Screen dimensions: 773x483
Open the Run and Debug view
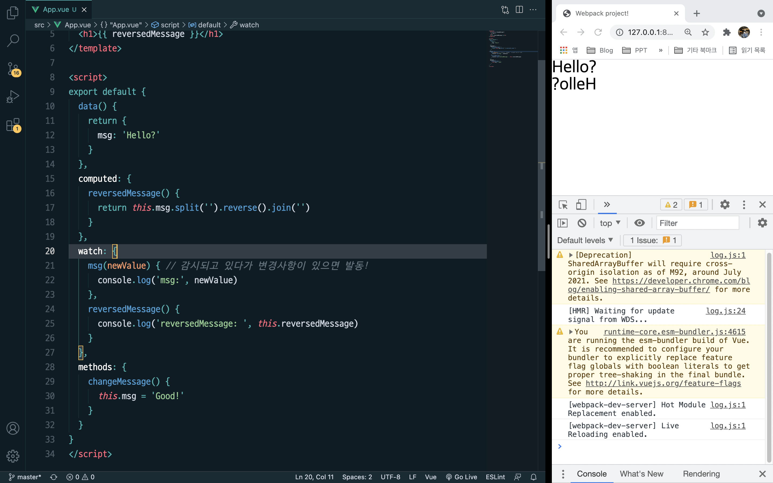13,97
